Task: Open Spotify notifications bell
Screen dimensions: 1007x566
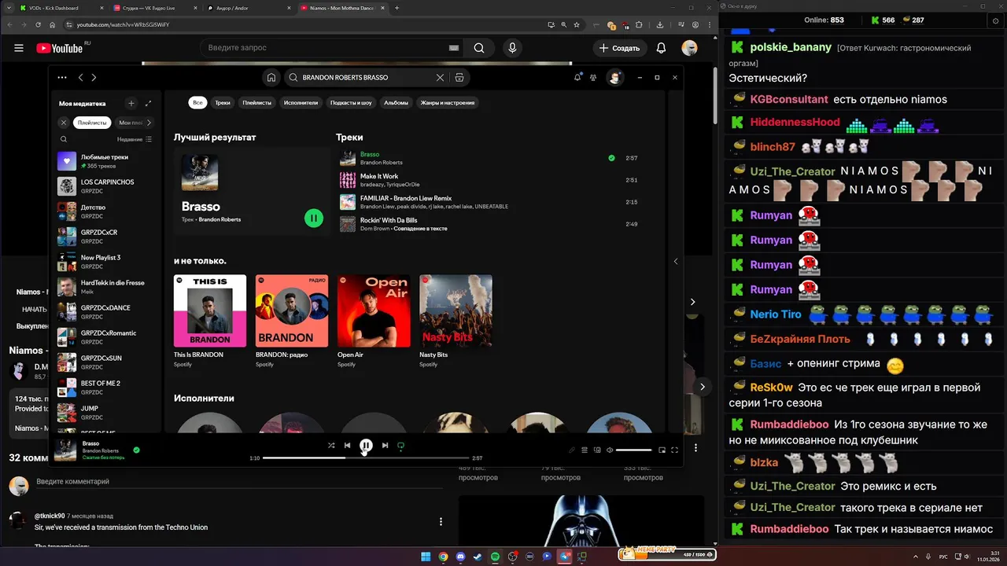Action: point(577,77)
